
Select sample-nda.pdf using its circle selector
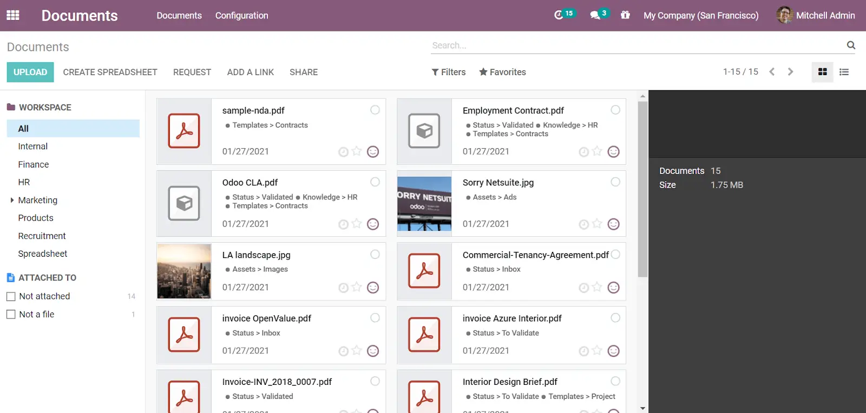(x=375, y=110)
